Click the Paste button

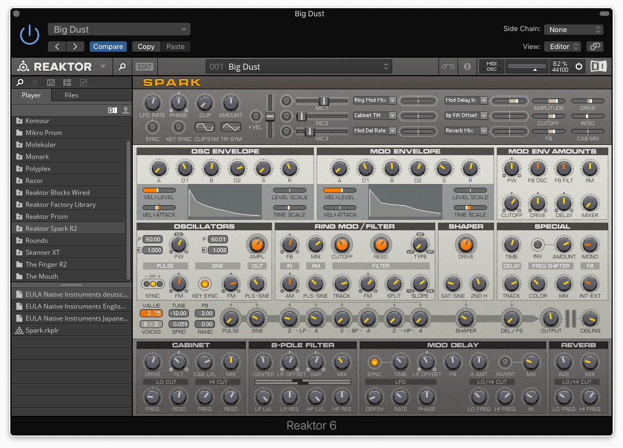point(175,46)
